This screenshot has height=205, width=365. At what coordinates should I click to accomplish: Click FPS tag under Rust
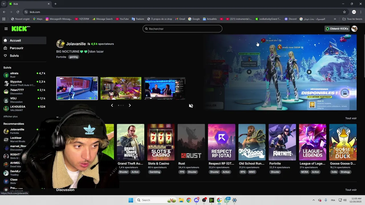pyautogui.click(x=182, y=172)
